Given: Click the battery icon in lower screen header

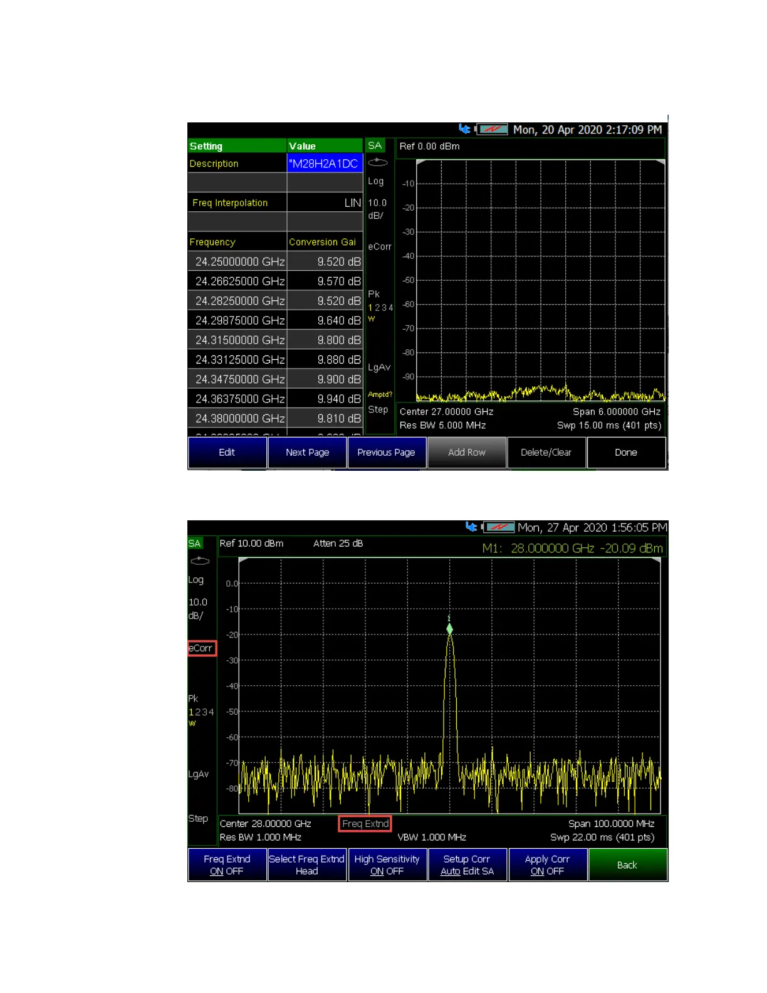Looking at the screenshot, I should tap(498, 527).
